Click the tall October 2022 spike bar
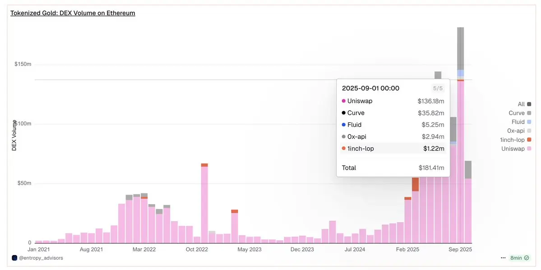The image size is (541, 270). tap(204, 203)
